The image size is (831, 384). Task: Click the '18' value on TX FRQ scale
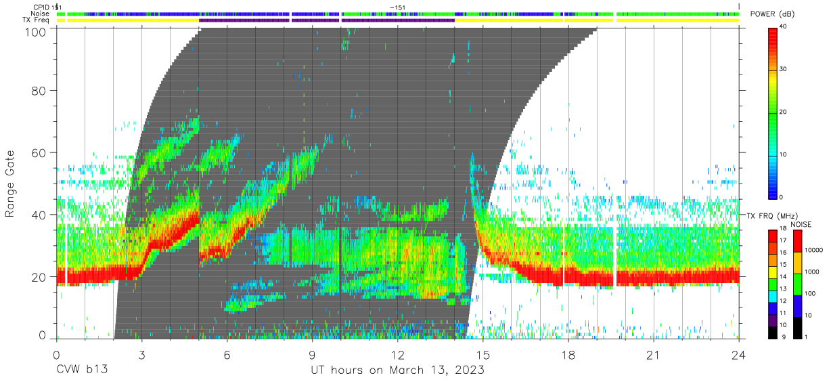(784, 230)
